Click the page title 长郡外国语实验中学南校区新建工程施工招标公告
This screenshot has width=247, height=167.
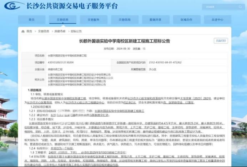tap(125, 41)
